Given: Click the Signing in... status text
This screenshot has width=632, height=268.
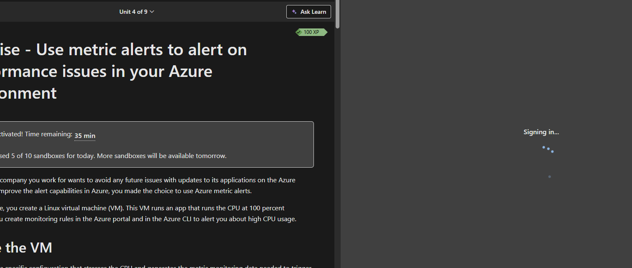Looking at the screenshot, I should click(x=541, y=132).
